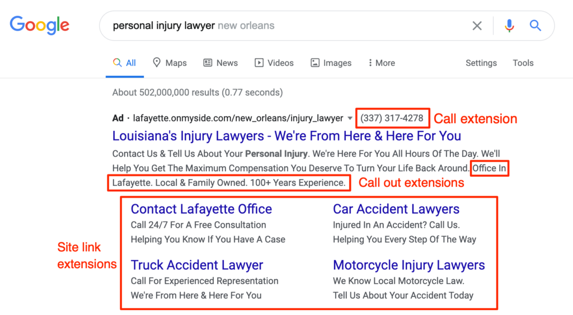Click the Images picture icon
The width and height of the screenshot is (573, 315).
click(315, 63)
